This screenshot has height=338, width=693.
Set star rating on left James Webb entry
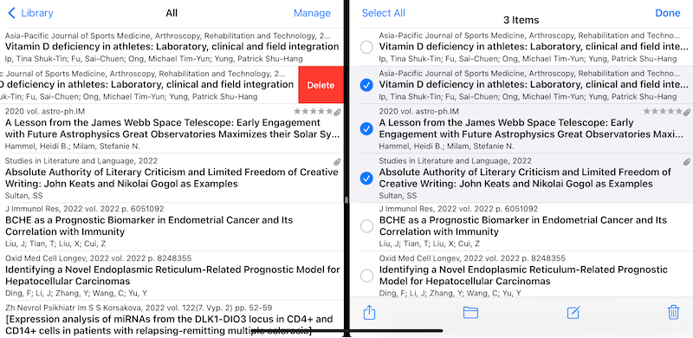point(313,112)
